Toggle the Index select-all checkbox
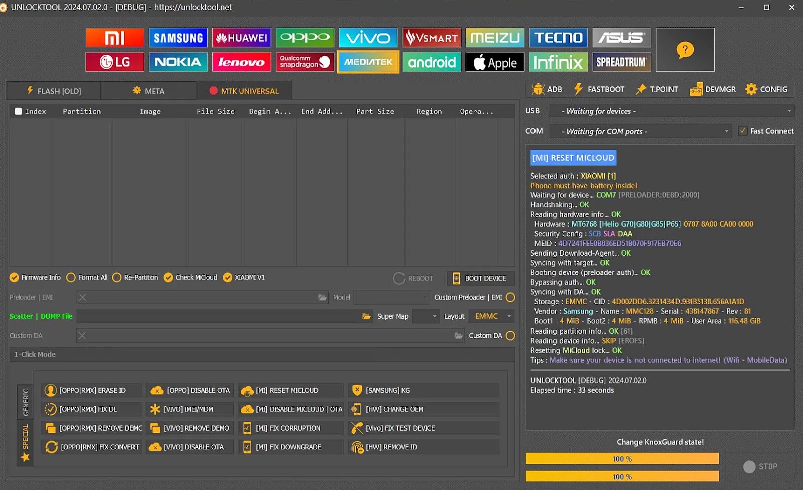Viewport: 803px width, 490px height. (19, 111)
